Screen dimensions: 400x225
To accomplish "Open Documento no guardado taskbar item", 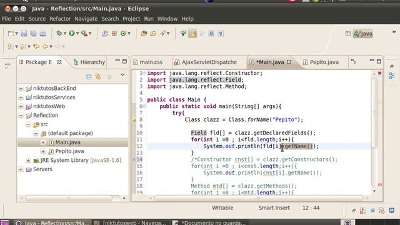I will tap(210, 222).
